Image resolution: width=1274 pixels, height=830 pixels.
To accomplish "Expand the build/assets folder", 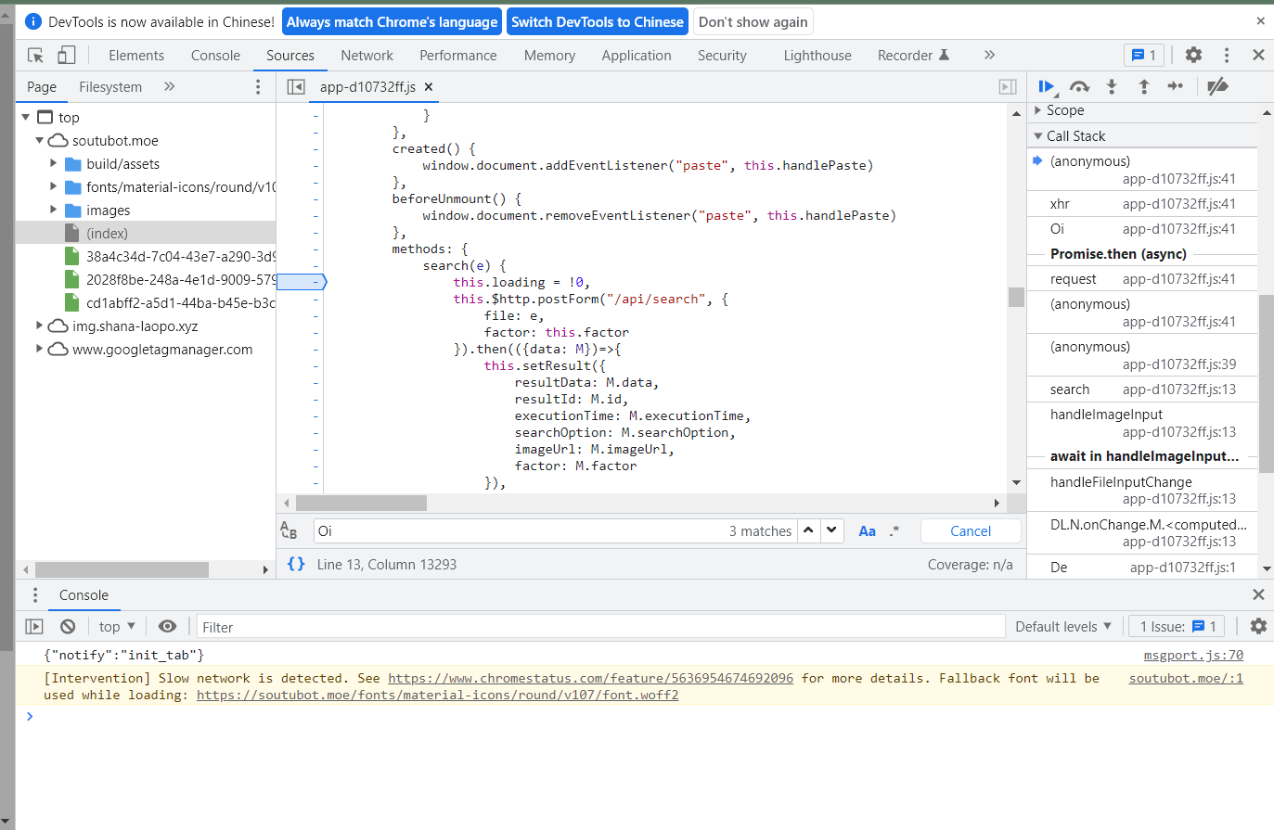I will 54,164.
